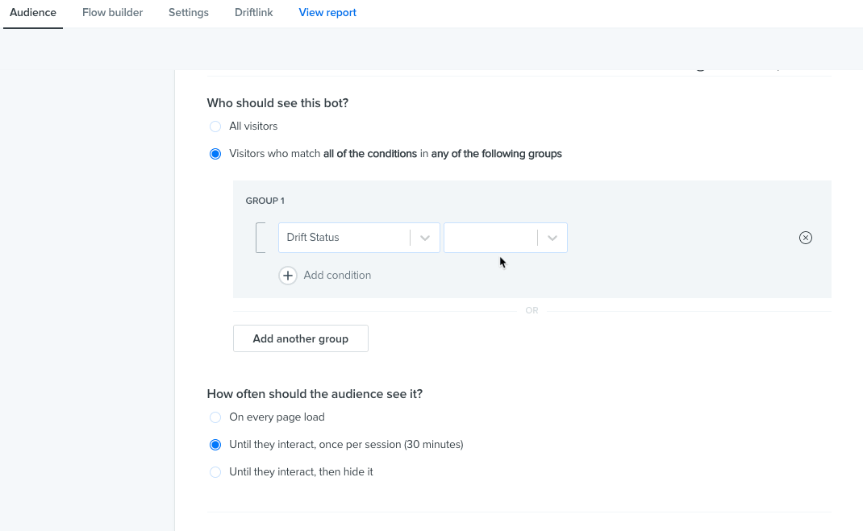Select the All visitors radio option

pyautogui.click(x=215, y=127)
